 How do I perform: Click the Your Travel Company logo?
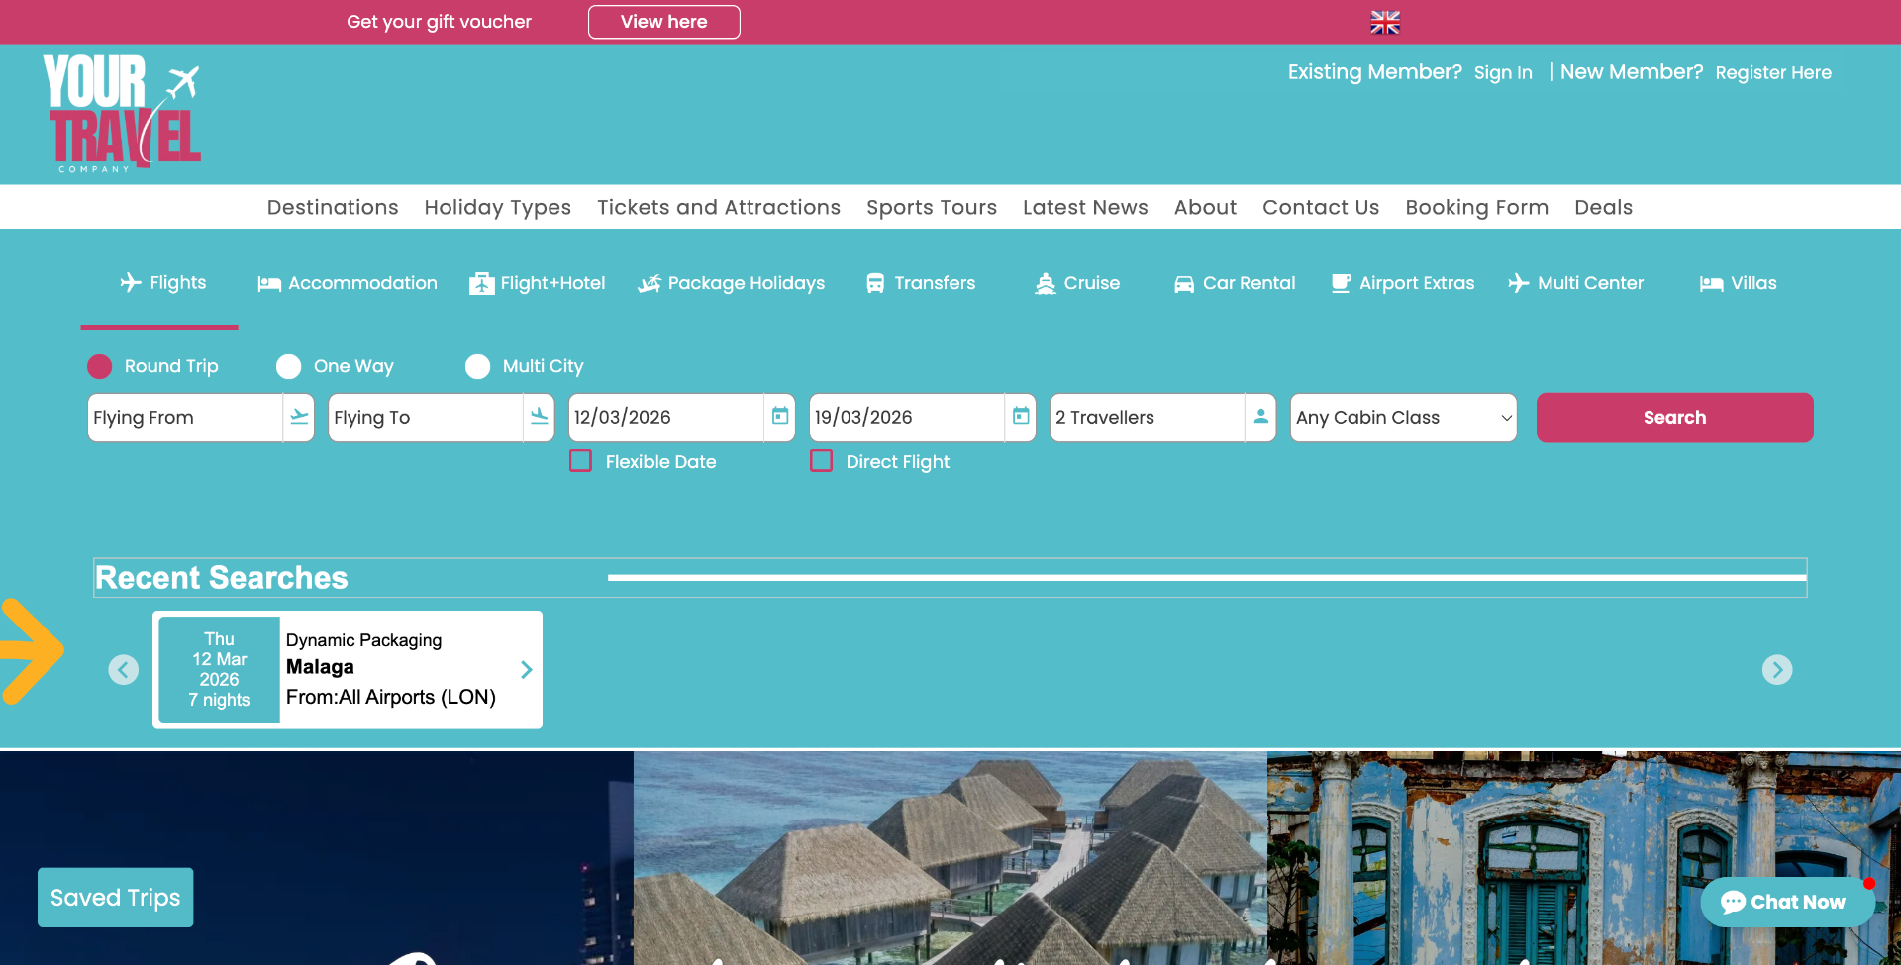[x=121, y=113]
